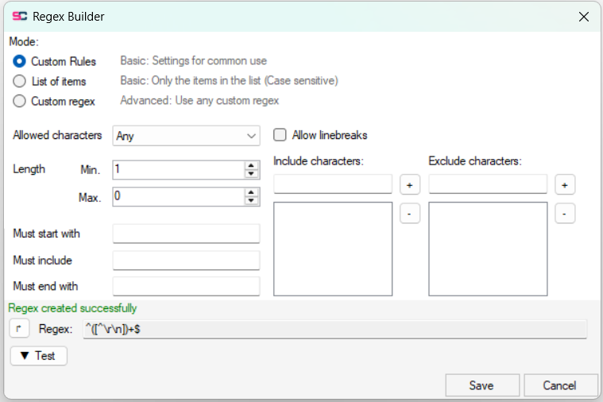Click the Must start with field
The height and width of the screenshot is (402, 603).
pyautogui.click(x=186, y=234)
